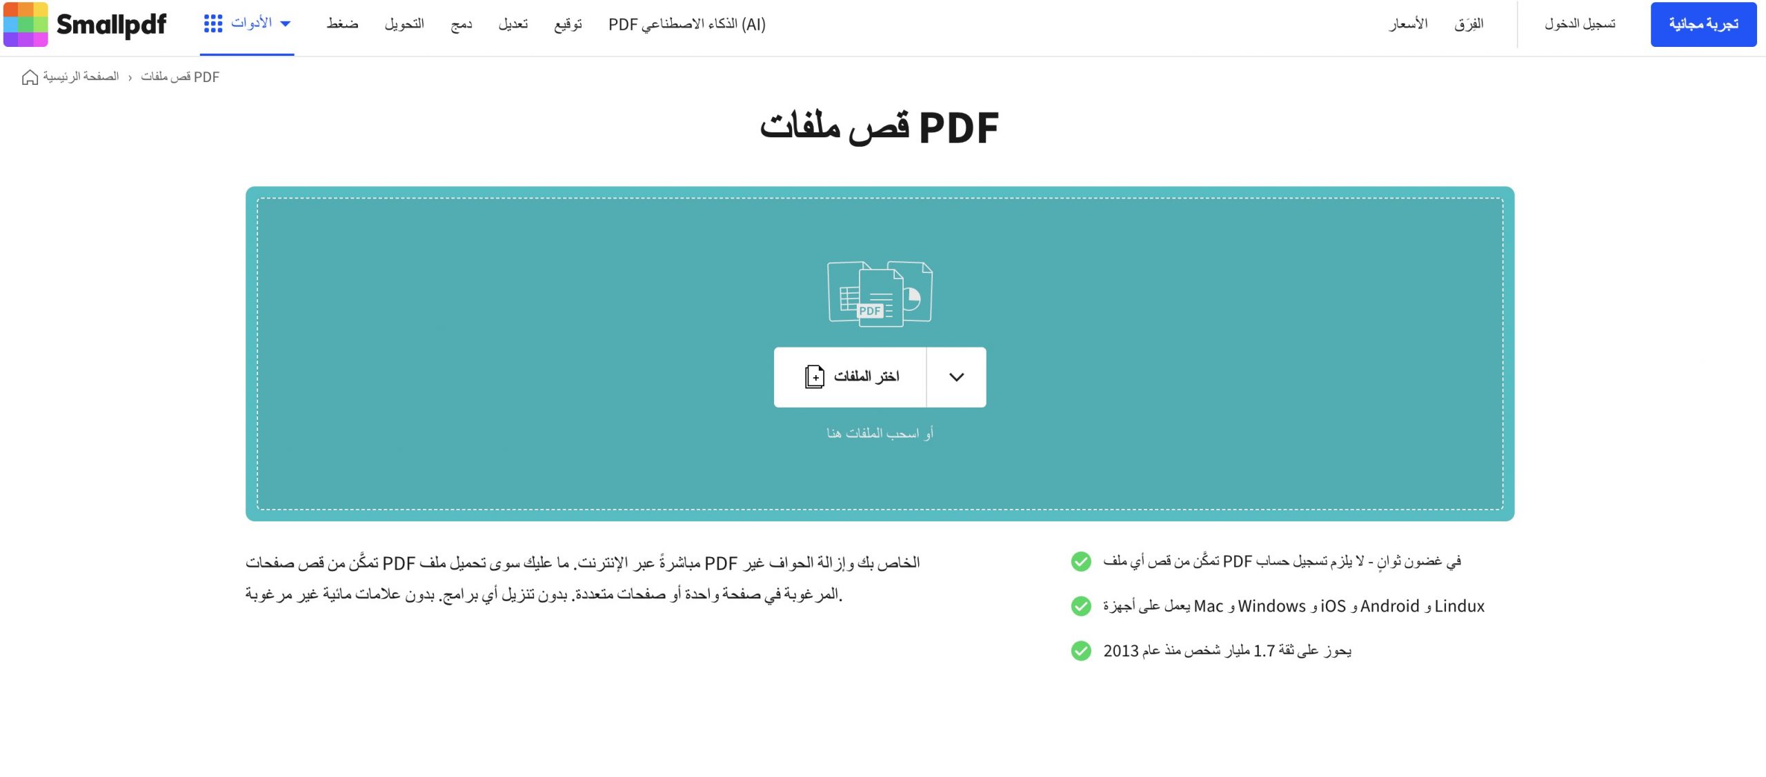1766x777 pixels.
Task: Click أو اسحب الملفات هنا text
Action: point(880,433)
